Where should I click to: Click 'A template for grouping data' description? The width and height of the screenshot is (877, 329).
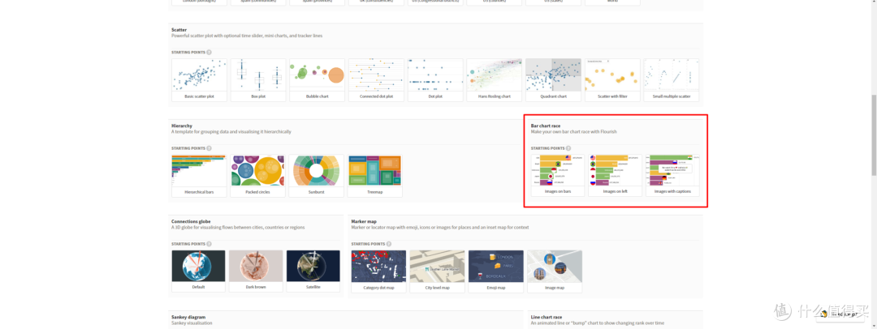coord(231,132)
